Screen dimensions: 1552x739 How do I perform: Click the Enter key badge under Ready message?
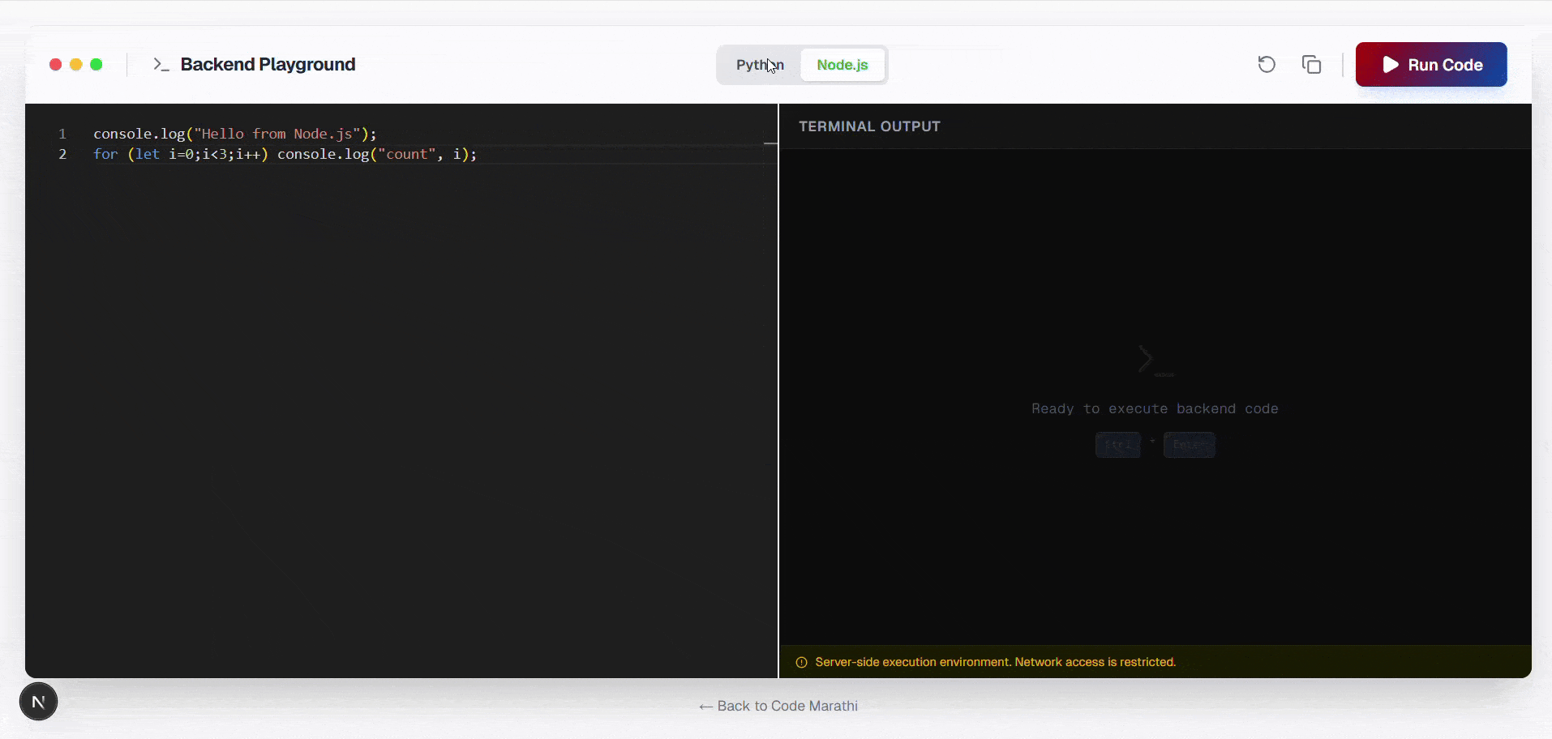[x=1189, y=445]
